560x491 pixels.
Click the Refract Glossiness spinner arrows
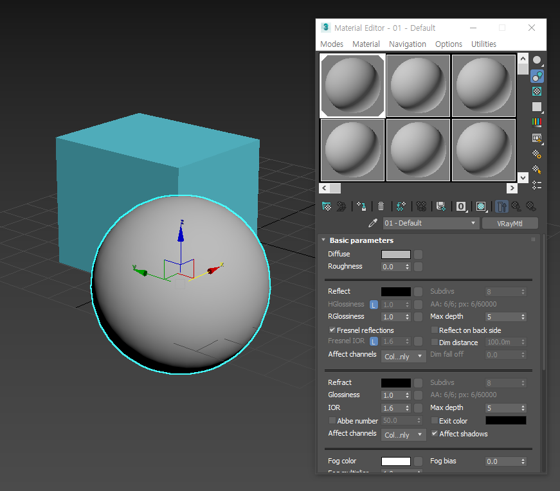click(x=407, y=395)
